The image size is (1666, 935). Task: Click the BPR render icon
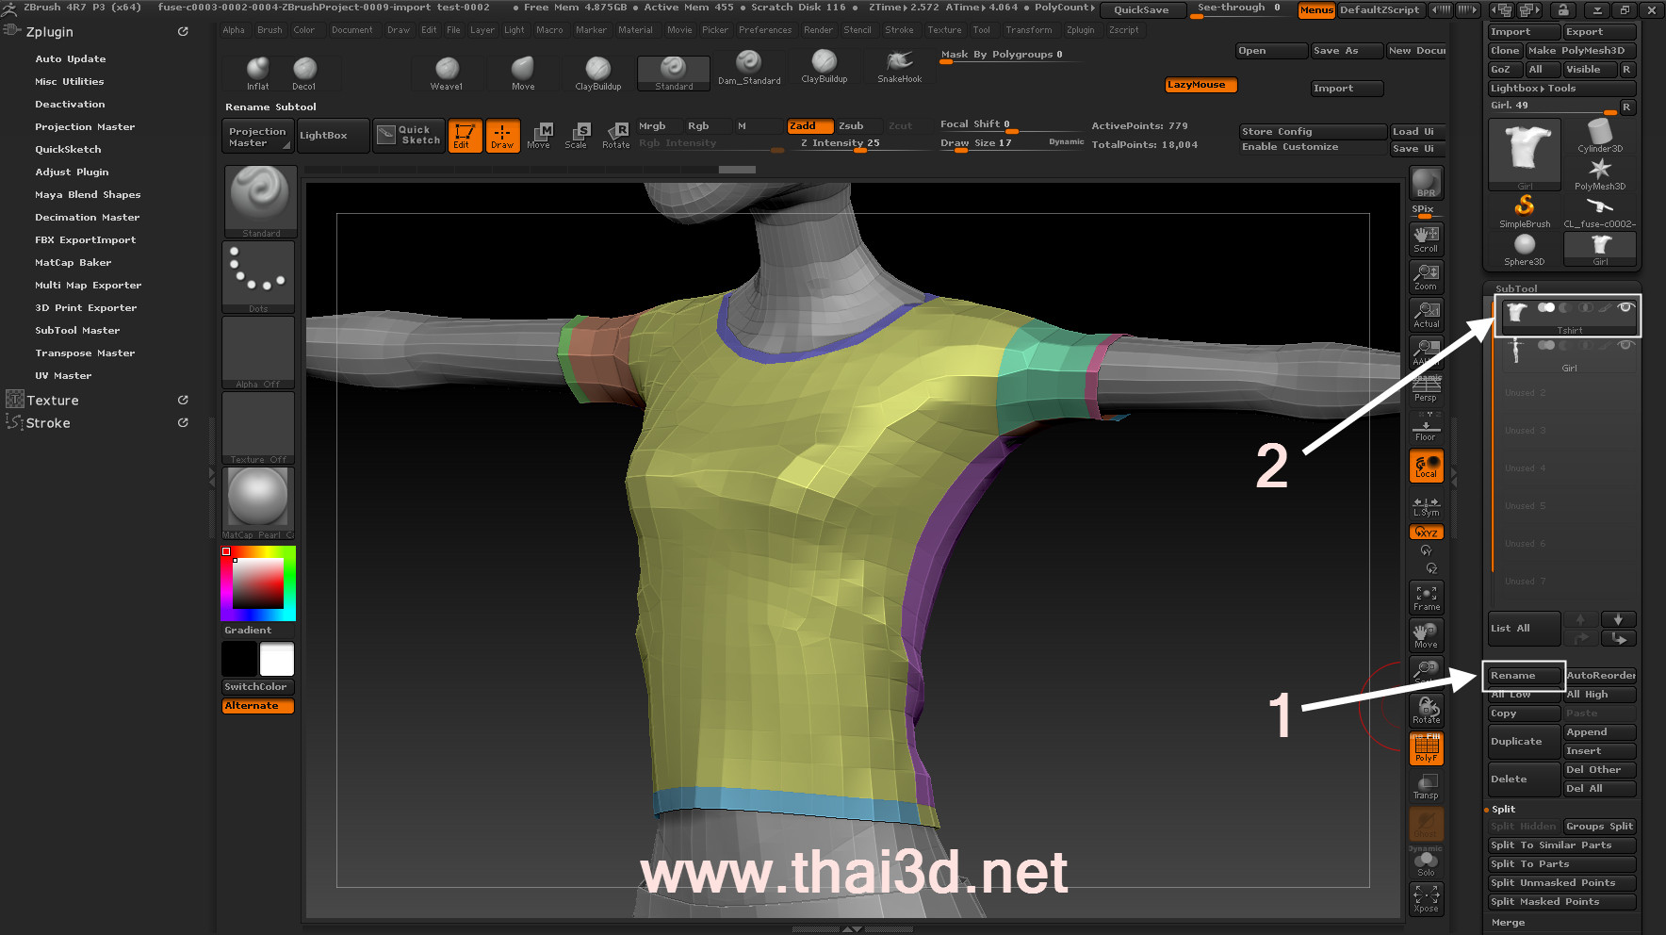(x=1426, y=182)
